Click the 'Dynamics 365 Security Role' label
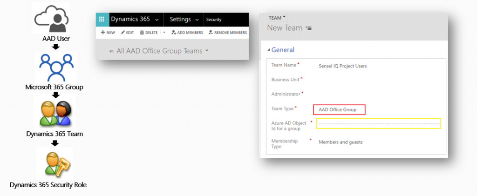This screenshot has height=196, width=477. pyautogui.click(x=48, y=185)
